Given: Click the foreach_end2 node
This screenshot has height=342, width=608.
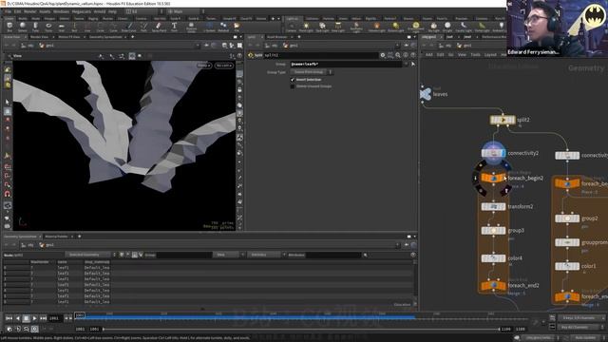Looking at the screenshot, I should [x=493, y=285].
